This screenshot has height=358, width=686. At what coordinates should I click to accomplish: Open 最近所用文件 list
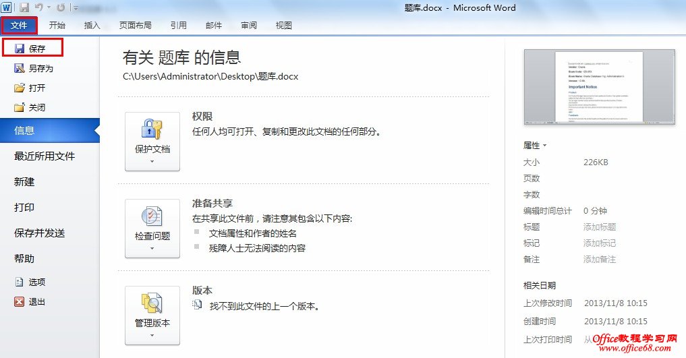45,156
